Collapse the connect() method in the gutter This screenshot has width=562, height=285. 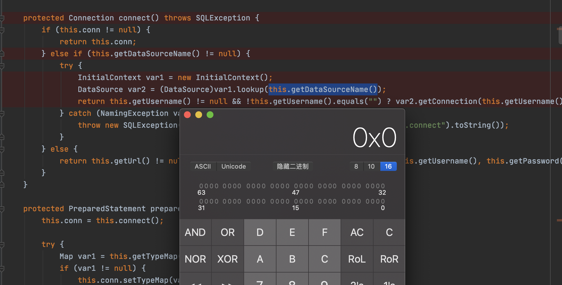2,18
